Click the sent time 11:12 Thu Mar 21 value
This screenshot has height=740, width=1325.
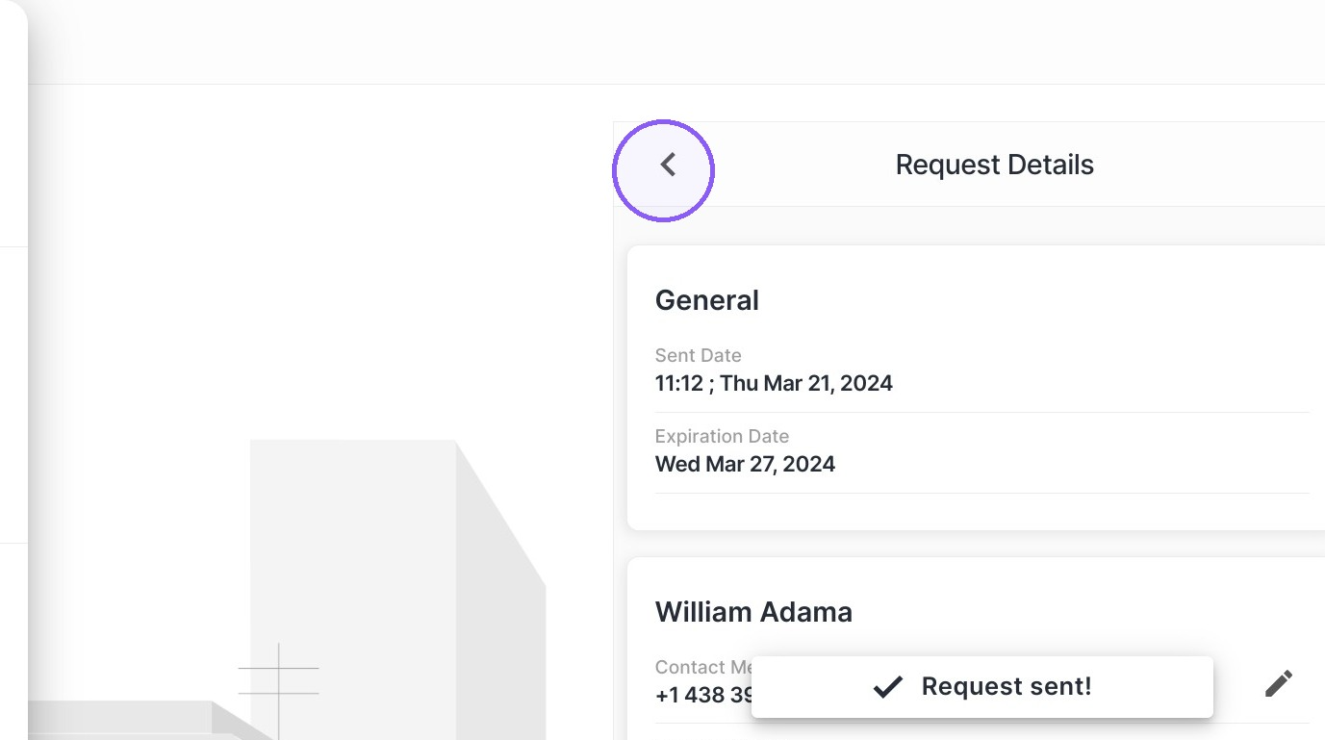click(774, 383)
